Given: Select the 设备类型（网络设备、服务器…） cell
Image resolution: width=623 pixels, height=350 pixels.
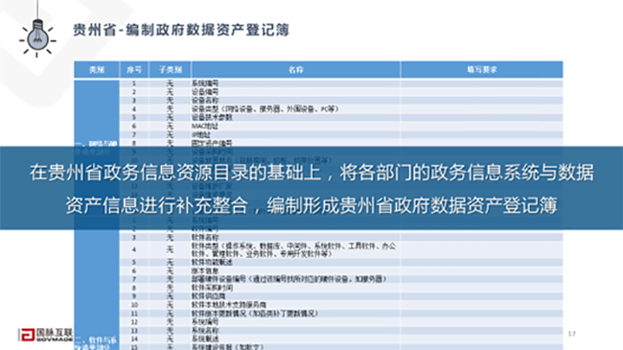Looking at the screenshot, I should pos(295,108).
